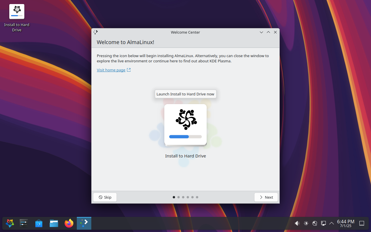Open the Install to Hard Drive desktop shortcut
The image size is (371, 232).
17,18
